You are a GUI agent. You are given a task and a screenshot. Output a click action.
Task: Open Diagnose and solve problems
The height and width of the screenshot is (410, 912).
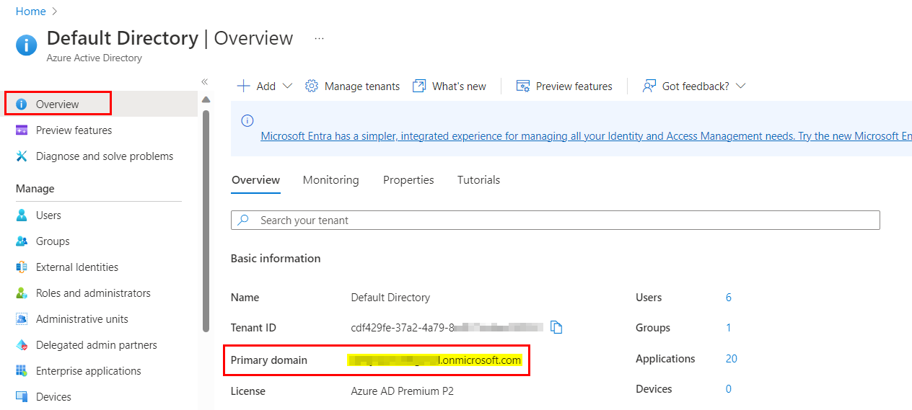(105, 156)
